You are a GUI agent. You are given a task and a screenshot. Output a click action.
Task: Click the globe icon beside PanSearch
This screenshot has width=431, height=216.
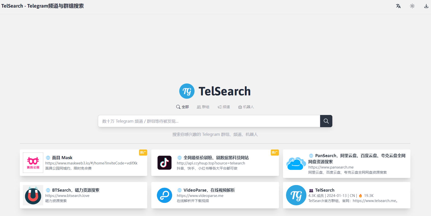311,156
